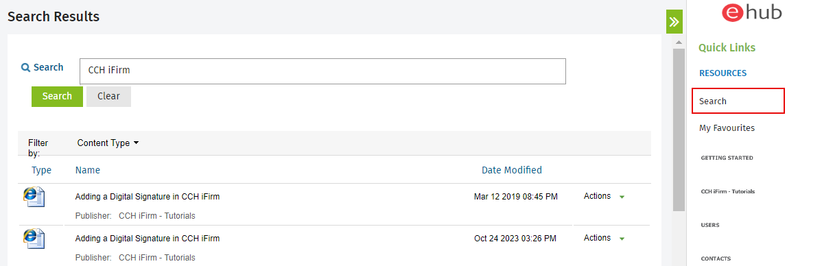Open Actions dropdown for Oct 24 2023 result

coord(604,238)
